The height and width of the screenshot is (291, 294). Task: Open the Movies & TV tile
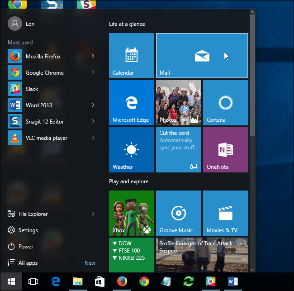coord(225,213)
